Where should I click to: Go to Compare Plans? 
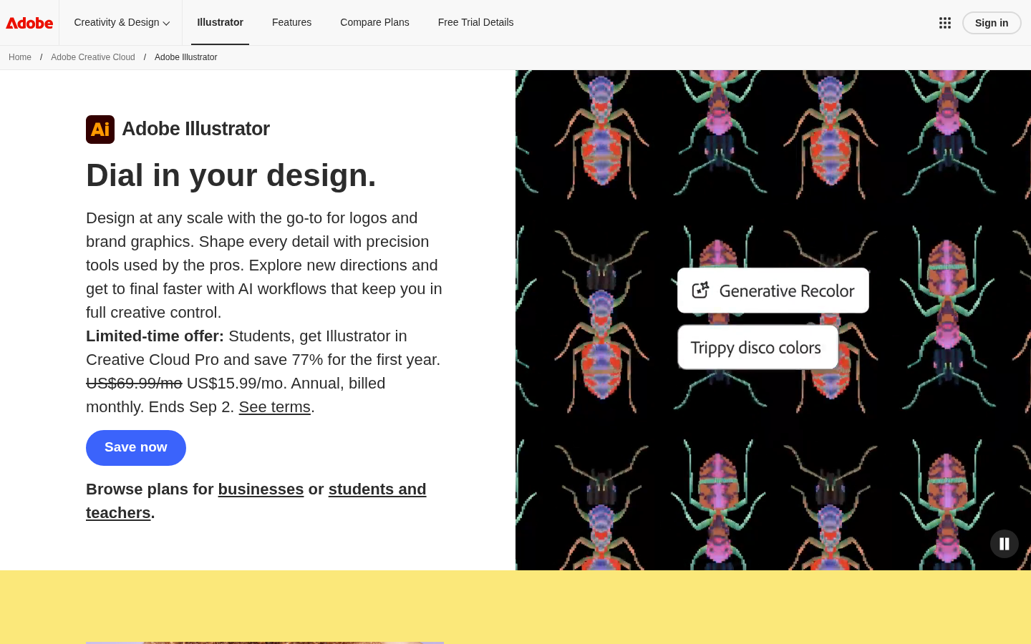(374, 22)
